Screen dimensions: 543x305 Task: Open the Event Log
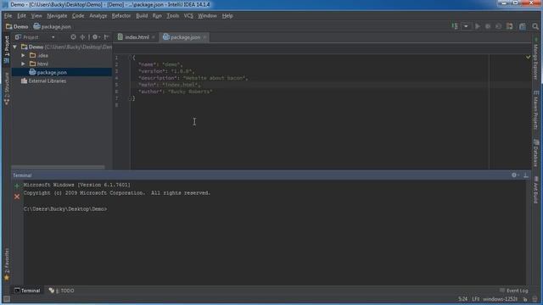[514, 291]
